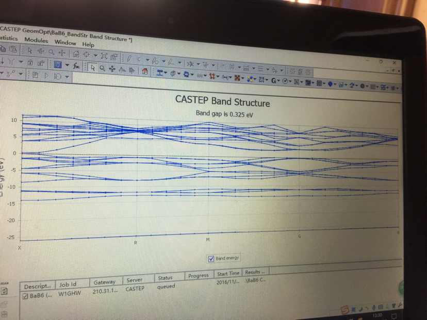Click the play triangle script icon
Viewport: 427px width, 320px height.
coord(46,75)
